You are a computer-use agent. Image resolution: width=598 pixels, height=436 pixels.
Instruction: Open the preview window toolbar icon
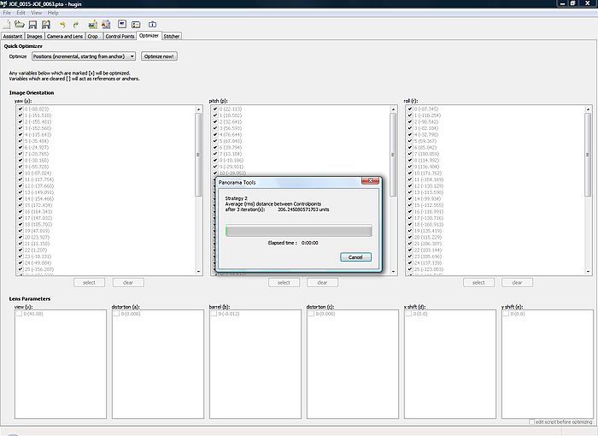click(x=122, y=25)
